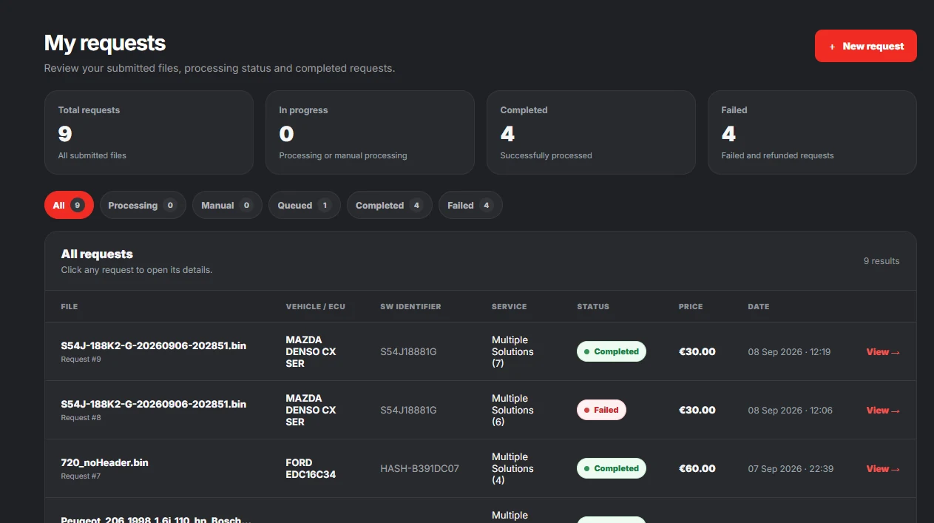Screen dimensions: 934x523
Task: Click Multiple Solutions (6) service cell
Action: (x=512, y=411)
